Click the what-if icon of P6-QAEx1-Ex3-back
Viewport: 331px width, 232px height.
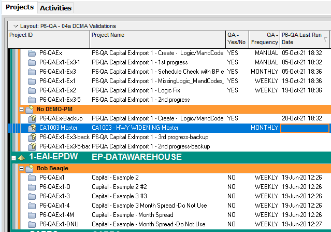(x=32, y=137)
